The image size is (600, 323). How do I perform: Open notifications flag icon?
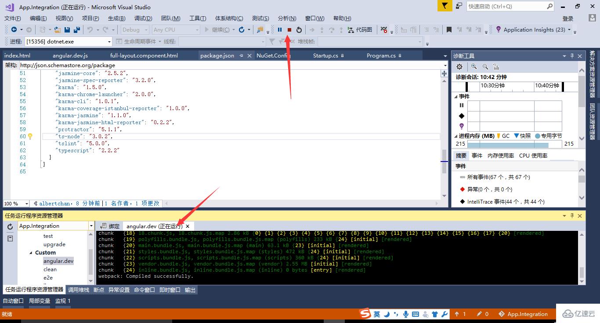point(445,6)
